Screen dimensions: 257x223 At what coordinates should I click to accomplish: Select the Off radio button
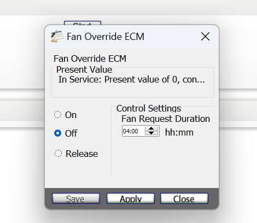click(57, 133)
